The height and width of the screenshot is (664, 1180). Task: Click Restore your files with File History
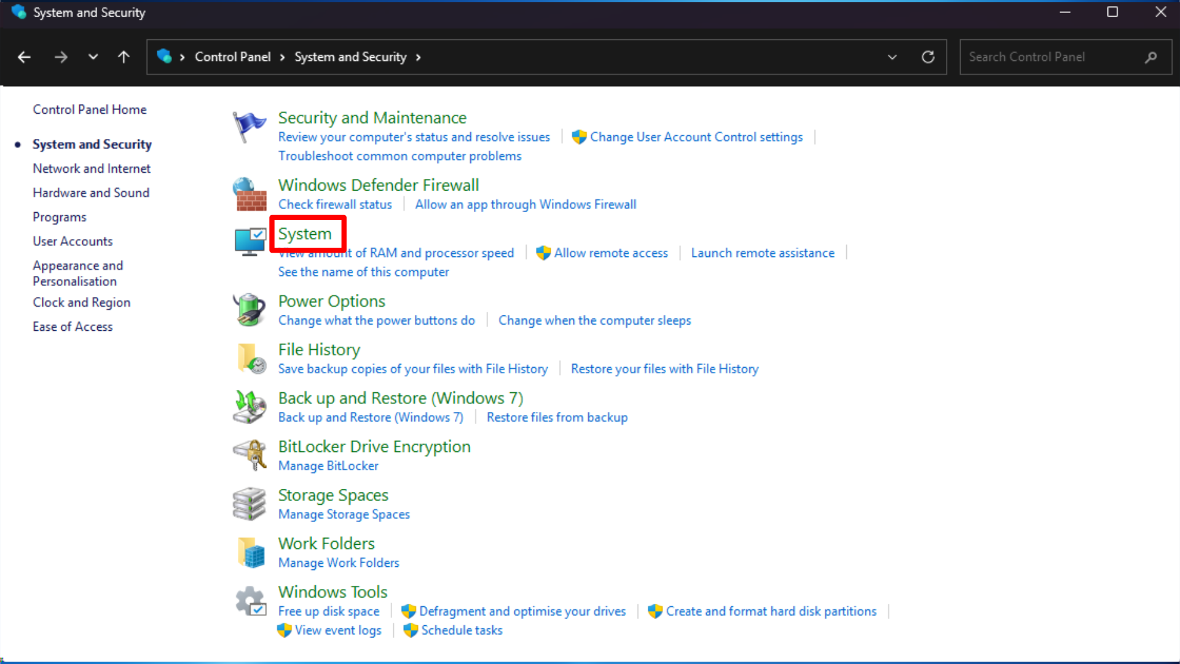point(665,369)
